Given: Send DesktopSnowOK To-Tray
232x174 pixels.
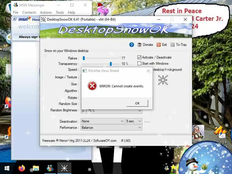Looking at the screenshot, I should click(179, 45).
